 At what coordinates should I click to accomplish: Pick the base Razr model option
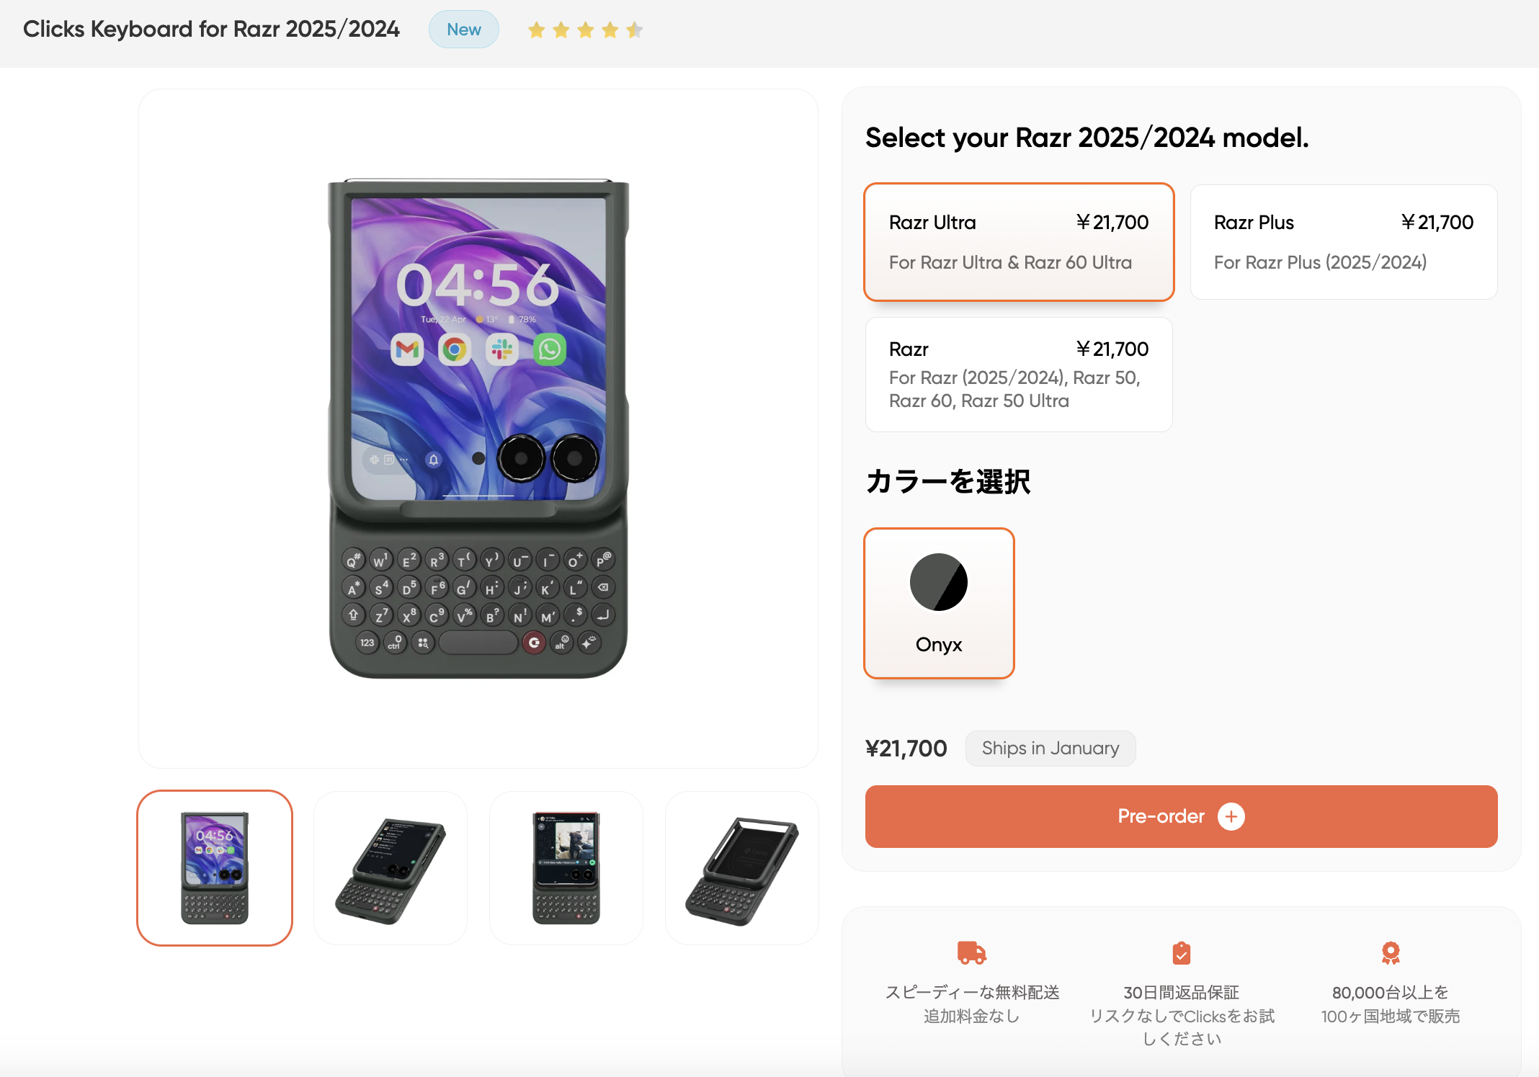point(1018,375)
